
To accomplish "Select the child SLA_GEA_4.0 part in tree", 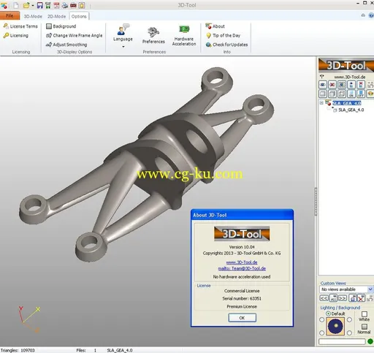I will (x=351, y=110).
